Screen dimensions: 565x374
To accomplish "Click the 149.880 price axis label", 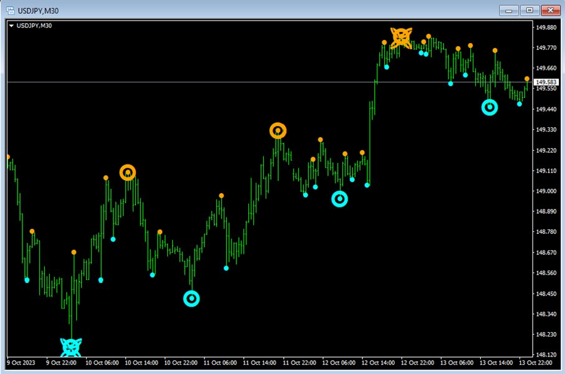I will coord(546,27).
